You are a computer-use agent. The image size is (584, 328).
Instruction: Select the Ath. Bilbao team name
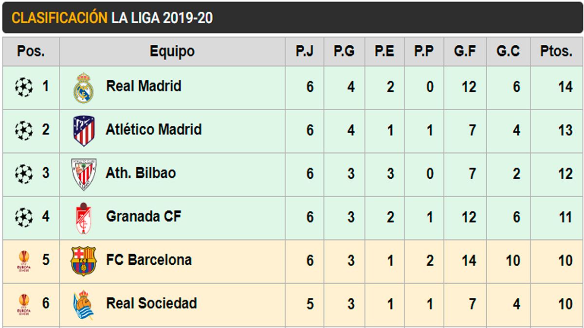[141, 173]
